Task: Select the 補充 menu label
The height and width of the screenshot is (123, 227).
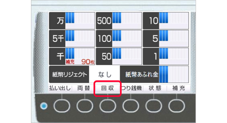Action: point(178,88)
